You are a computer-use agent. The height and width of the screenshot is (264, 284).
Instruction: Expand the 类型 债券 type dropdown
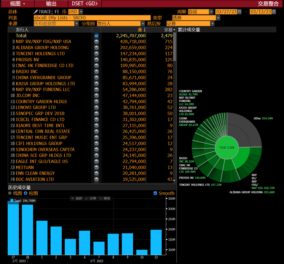click(x=218, y=18)
